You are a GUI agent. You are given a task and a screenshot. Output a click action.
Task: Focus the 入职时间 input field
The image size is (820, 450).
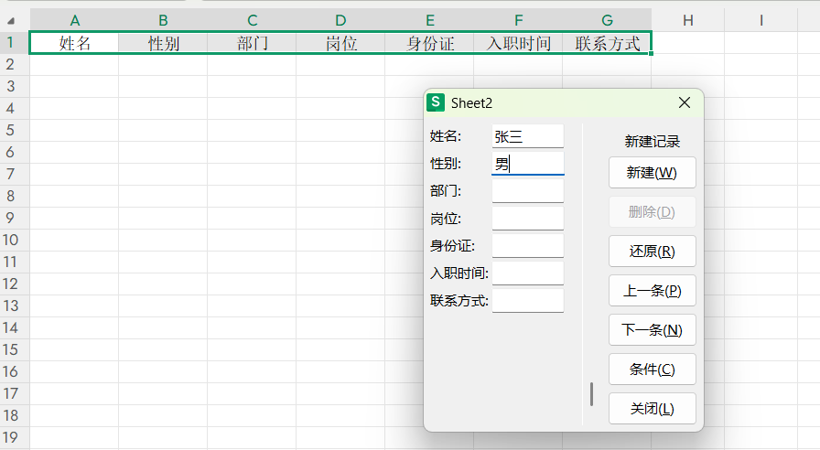coord(528,273)
